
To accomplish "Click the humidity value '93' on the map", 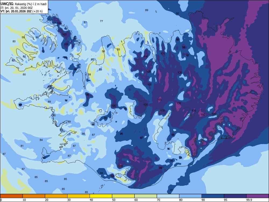I will tap(43, 51).
